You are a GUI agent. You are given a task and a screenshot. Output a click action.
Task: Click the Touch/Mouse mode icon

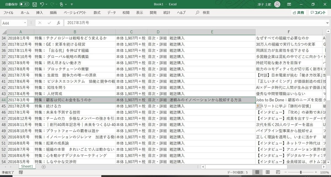[x=62, y=4]
